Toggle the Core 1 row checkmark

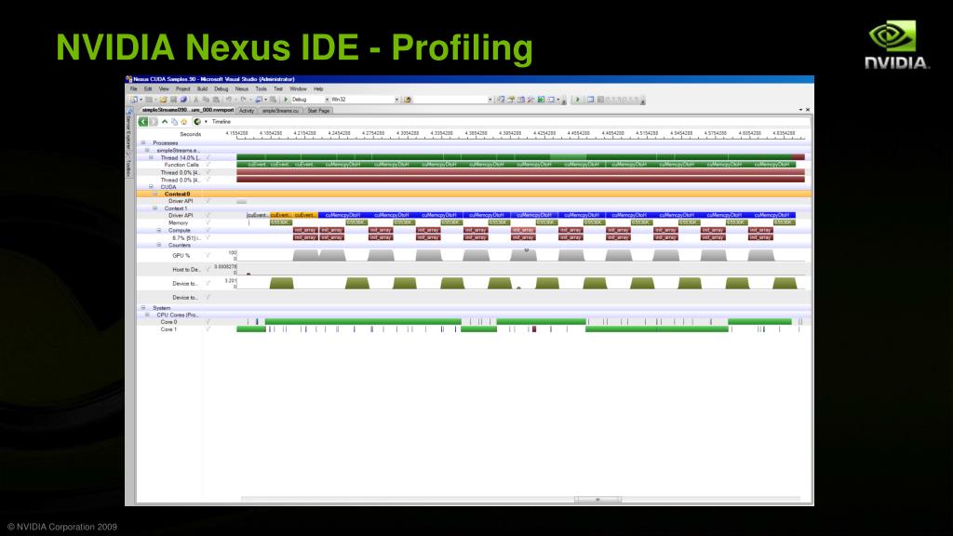tap(208, 329)
